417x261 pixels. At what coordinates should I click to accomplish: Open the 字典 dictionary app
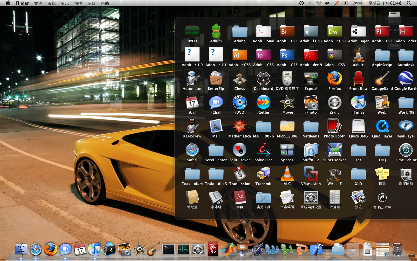pos(240,198)
